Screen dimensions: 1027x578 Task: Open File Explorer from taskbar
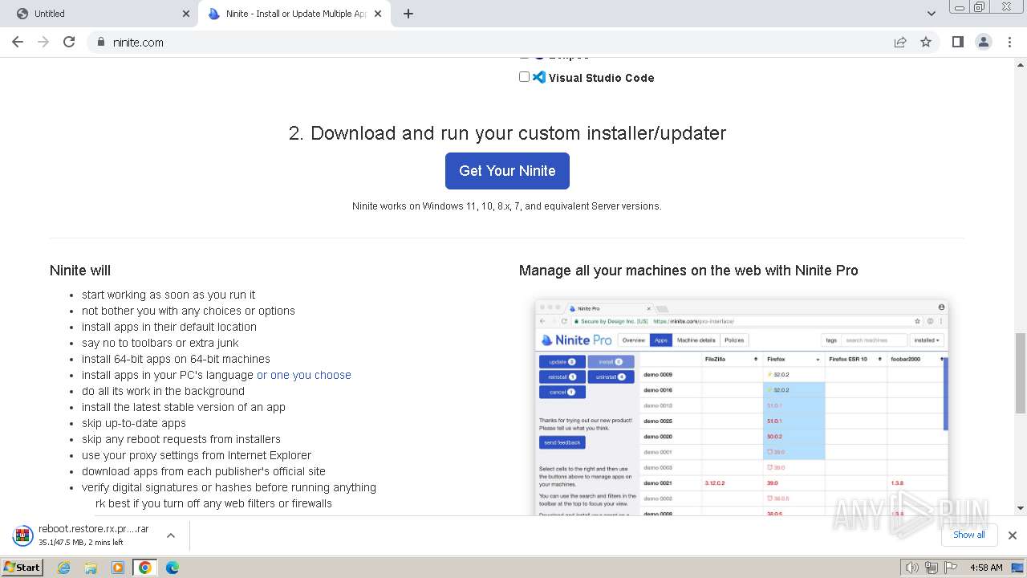(91, 568)
